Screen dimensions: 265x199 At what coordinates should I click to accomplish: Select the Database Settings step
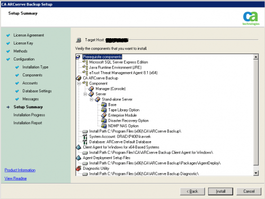(37, 91)
